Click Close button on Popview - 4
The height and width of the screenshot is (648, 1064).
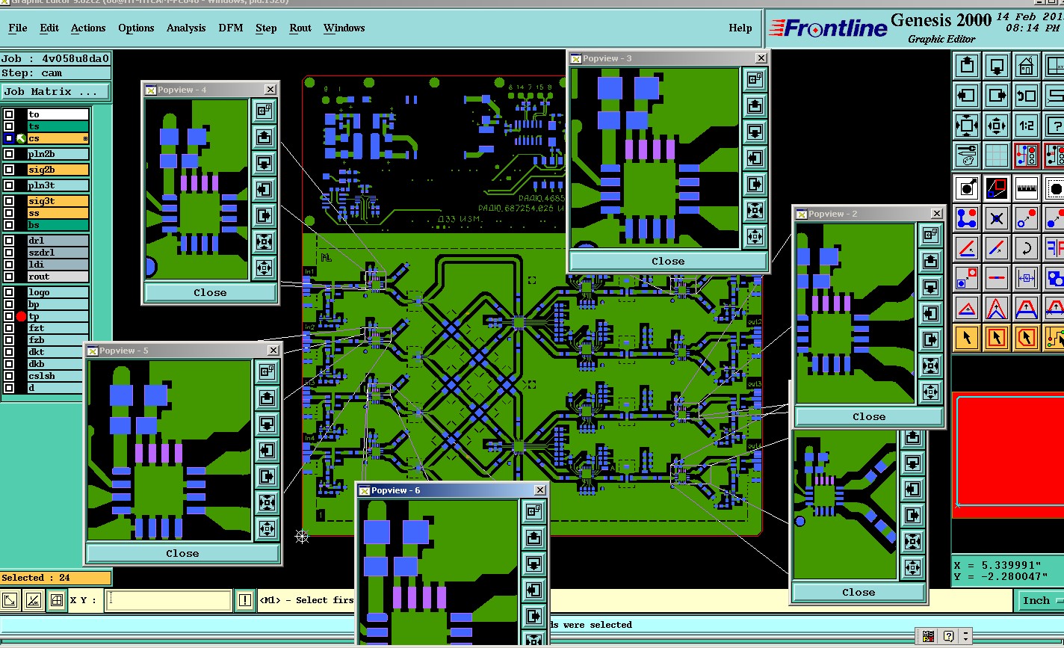(x=210, y=292)
